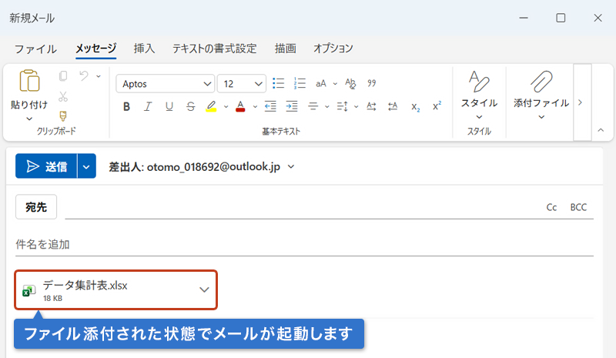Open the alignment options dropdown arrow

point(326,106)
